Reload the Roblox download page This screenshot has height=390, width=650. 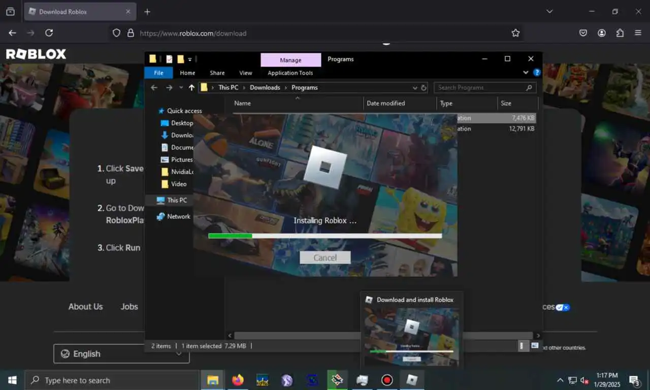(x=49, y=33)
